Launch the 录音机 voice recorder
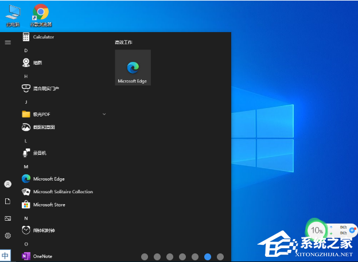The height and width of the screenshot is (262, 358). pos(39,153)
